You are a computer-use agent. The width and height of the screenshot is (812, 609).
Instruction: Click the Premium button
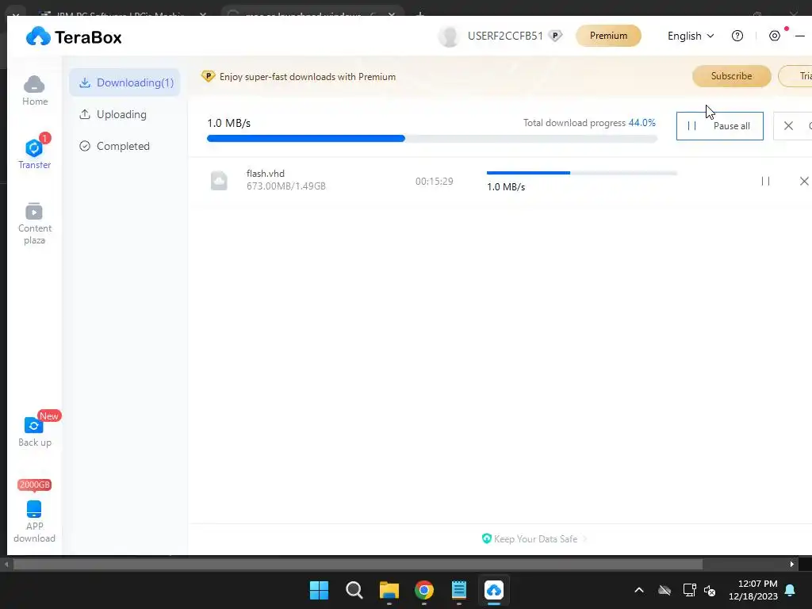[x=608, y=36]
